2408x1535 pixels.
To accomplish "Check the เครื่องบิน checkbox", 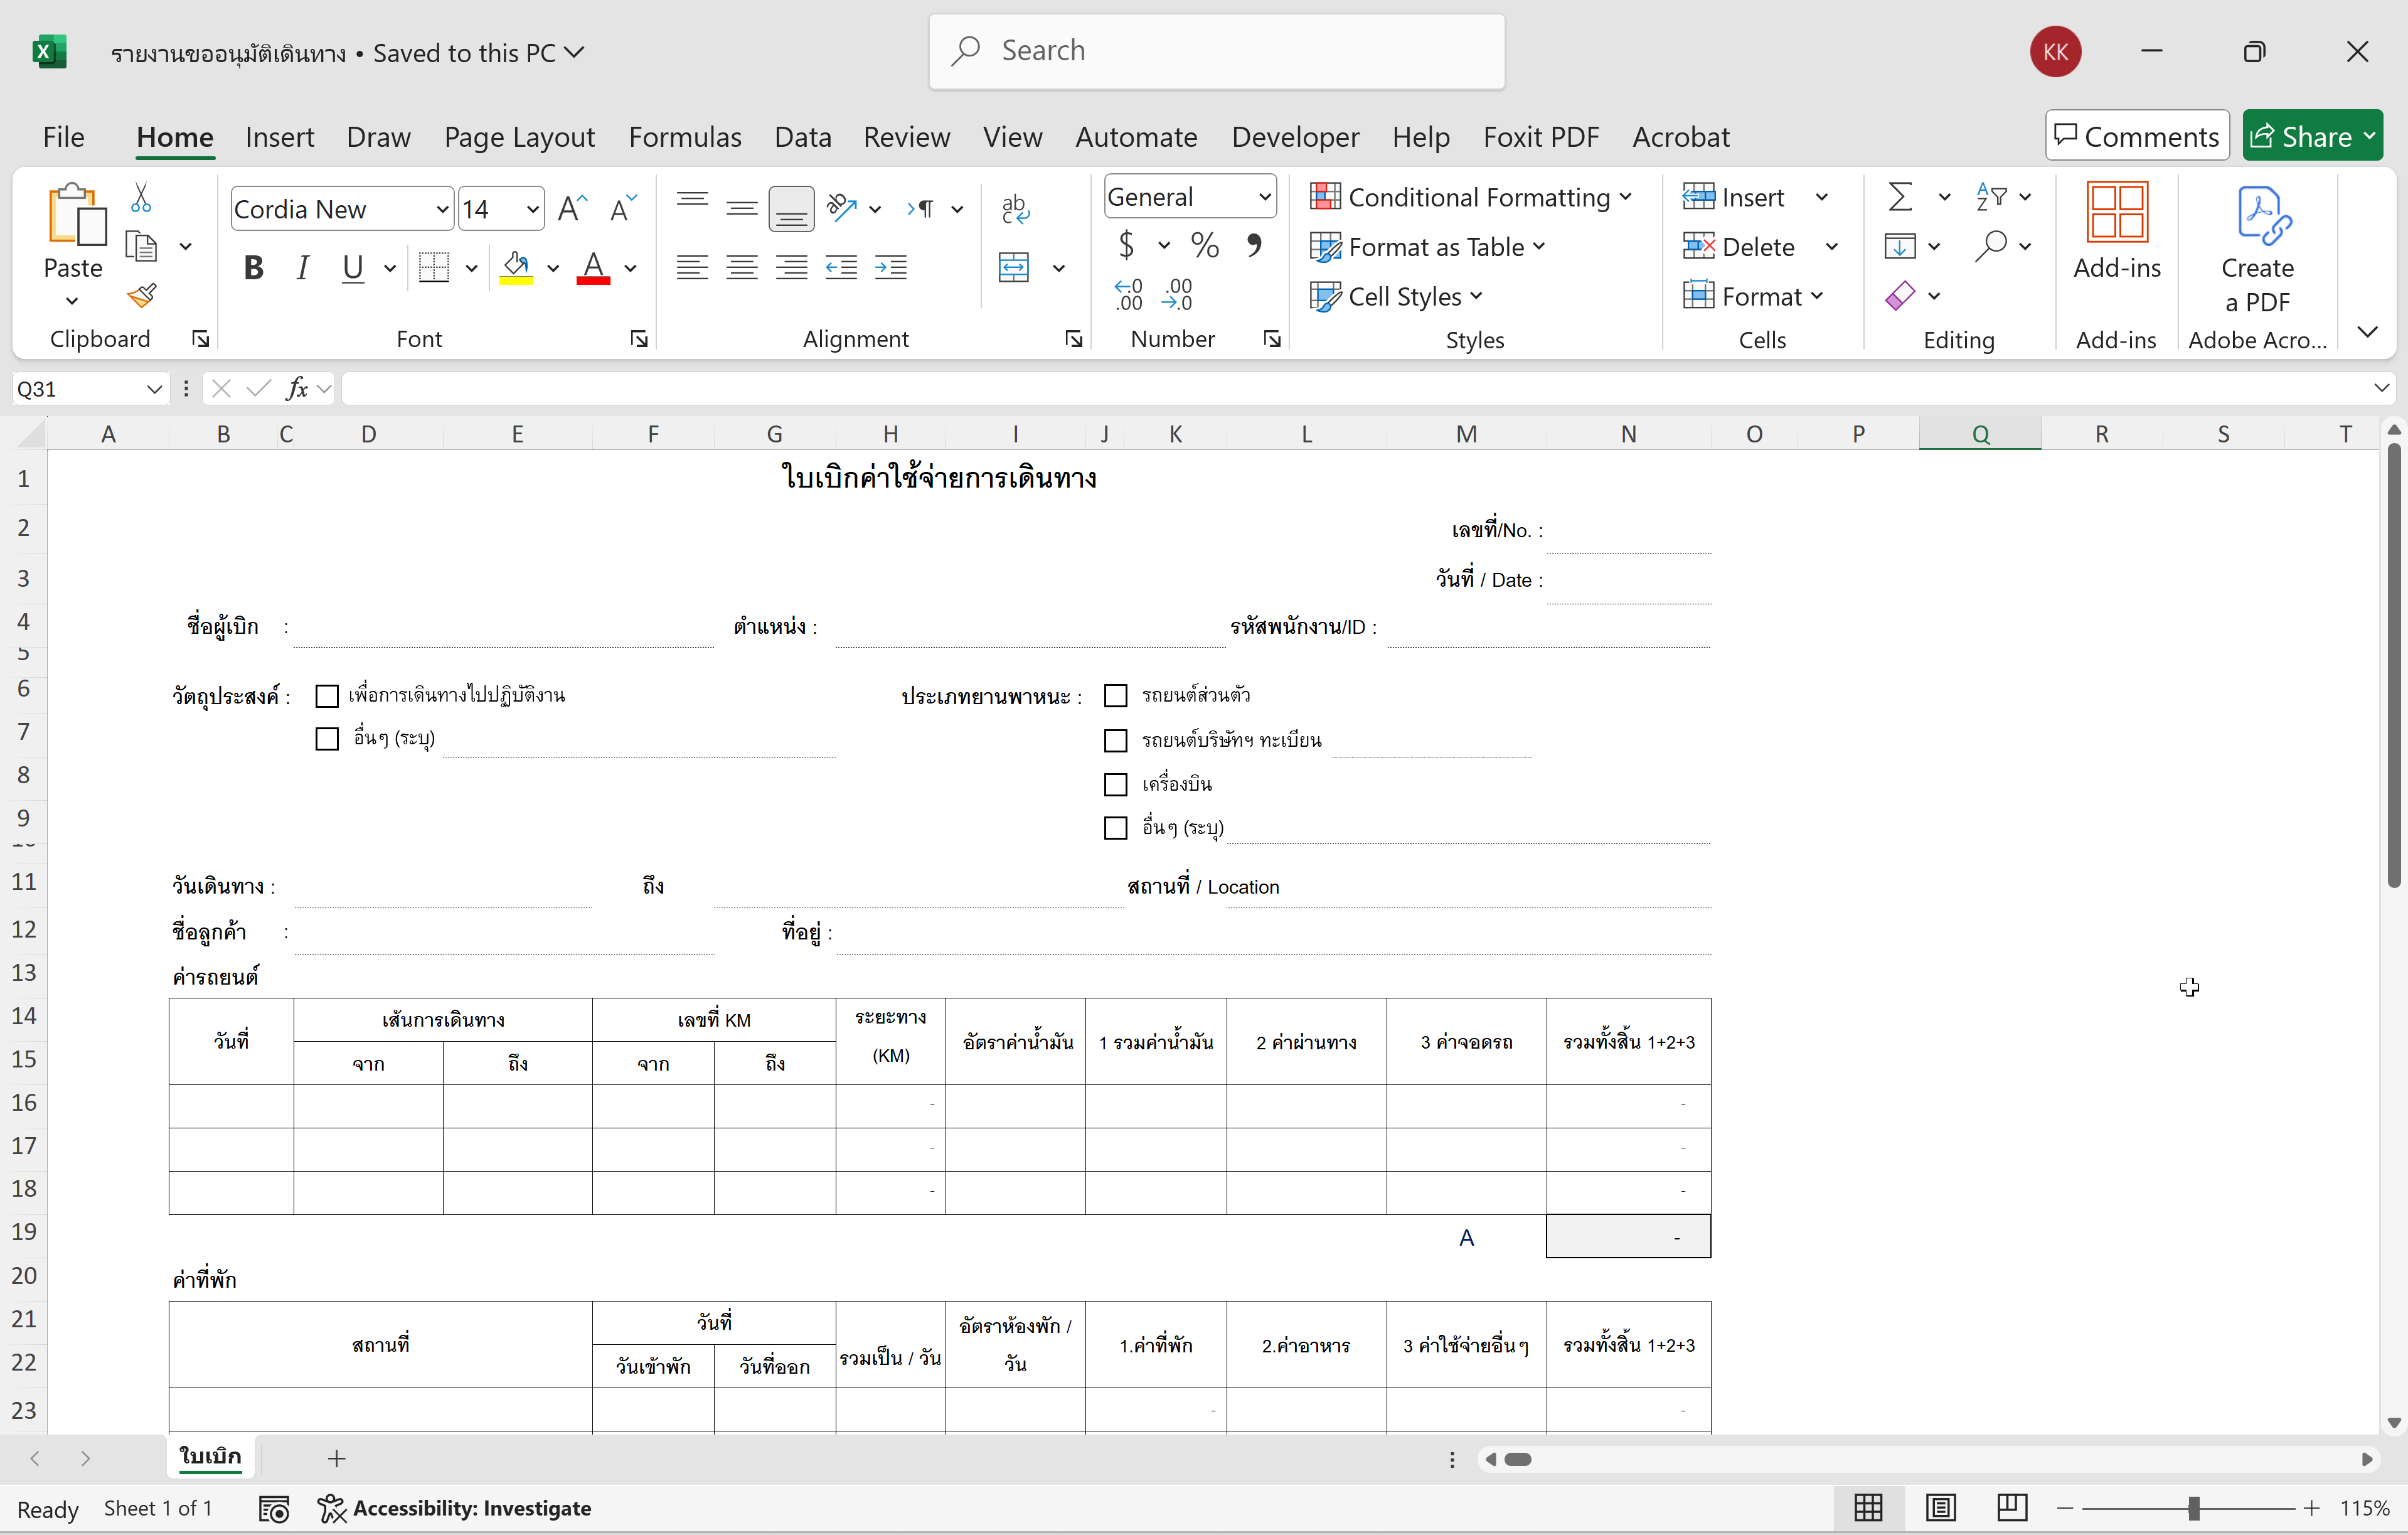I will pyautogui.click(x=1115, y=784).
